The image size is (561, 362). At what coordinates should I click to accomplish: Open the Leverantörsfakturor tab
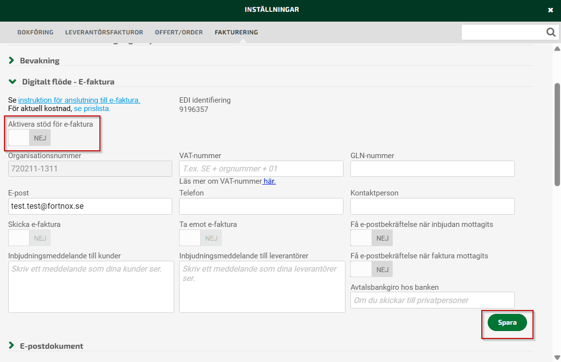104,32
